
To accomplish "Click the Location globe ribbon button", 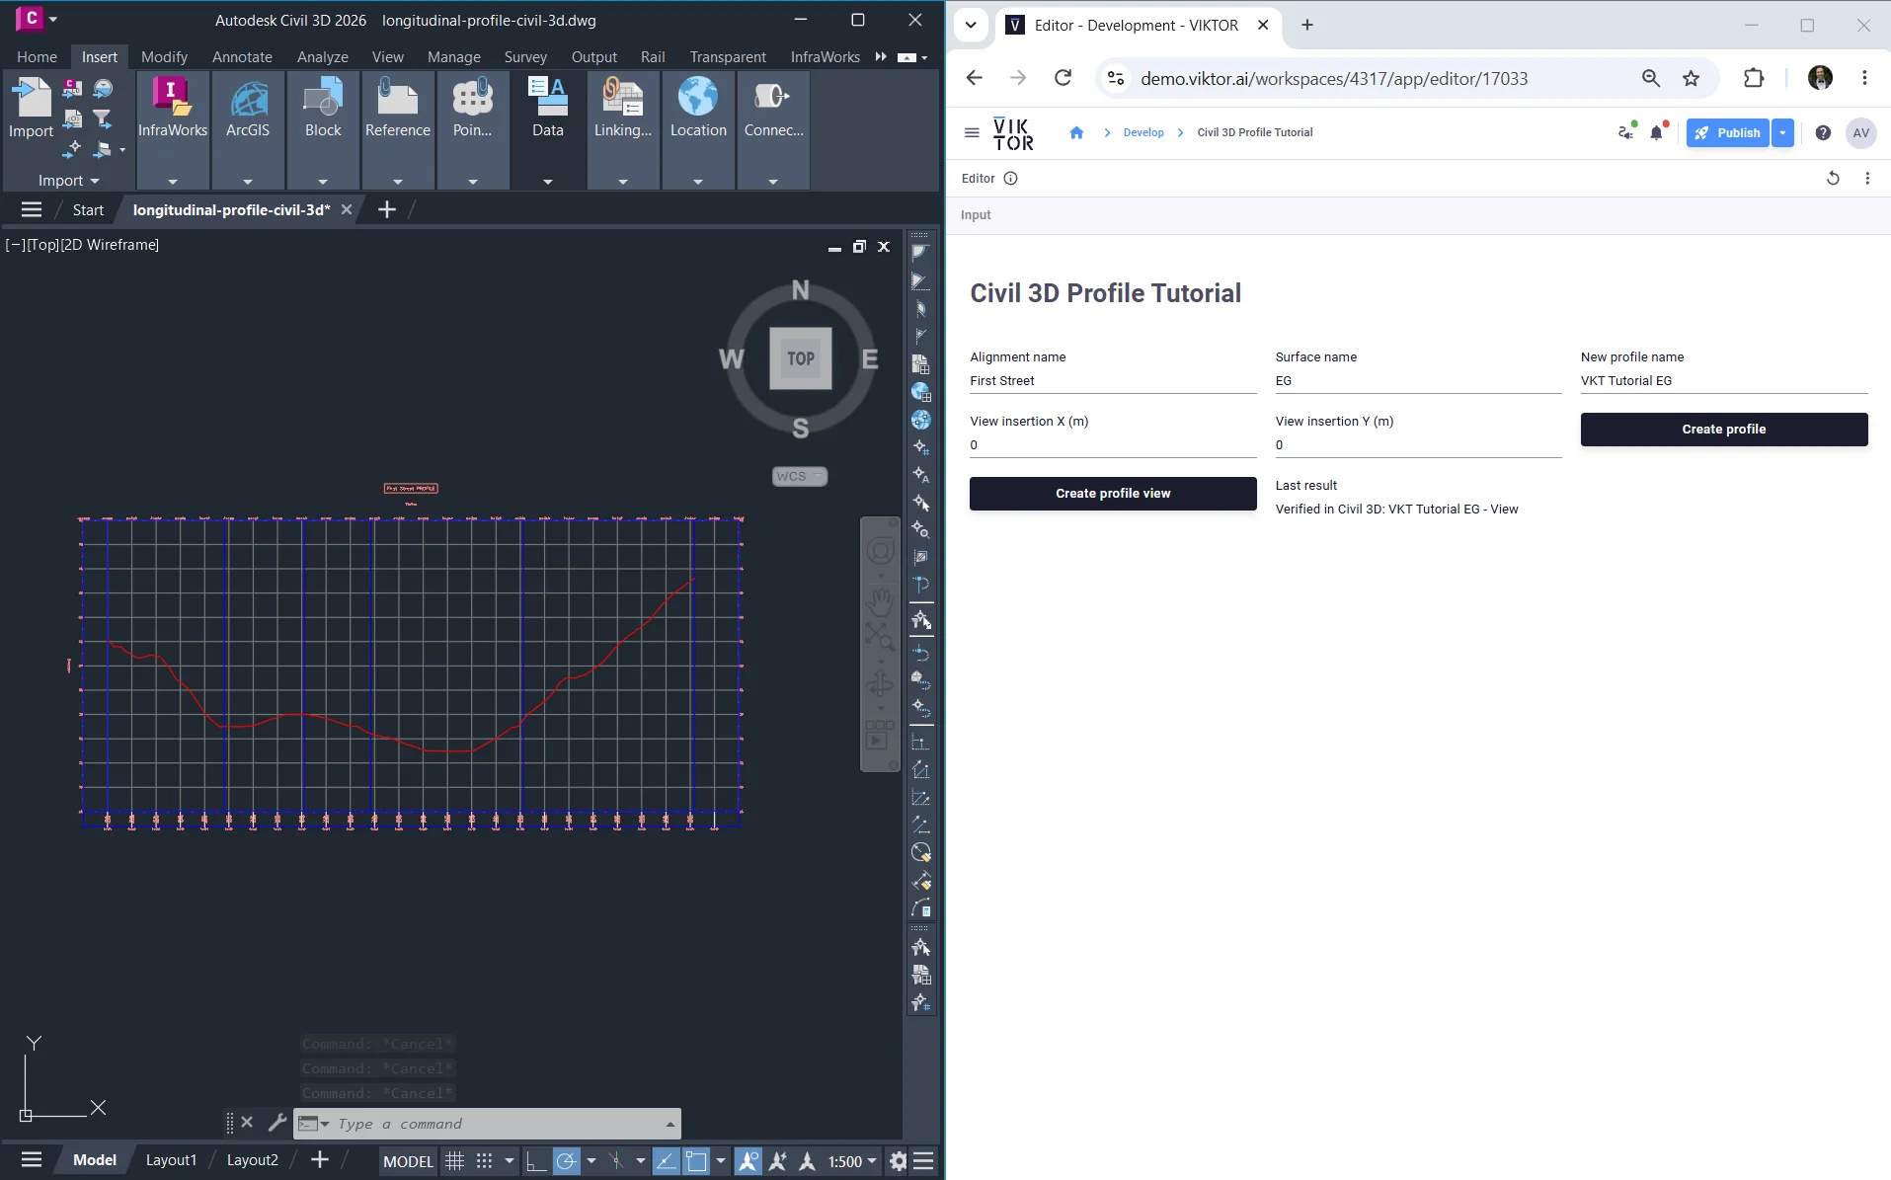I will pos(698,109).
